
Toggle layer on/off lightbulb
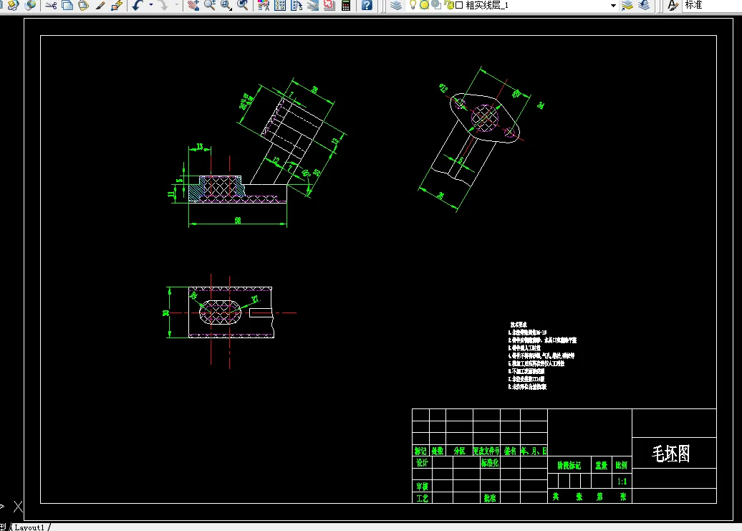(x=413, y=5)
